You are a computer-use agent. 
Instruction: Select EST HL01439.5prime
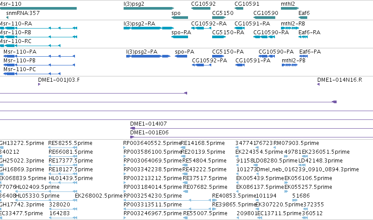(x=71, y=179)
